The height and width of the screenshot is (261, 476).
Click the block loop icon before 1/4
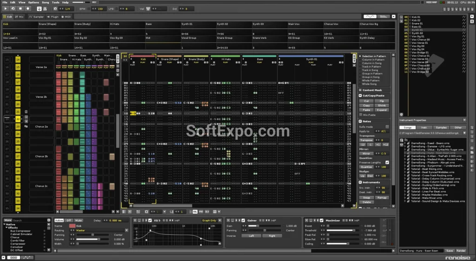click(56, 9)
